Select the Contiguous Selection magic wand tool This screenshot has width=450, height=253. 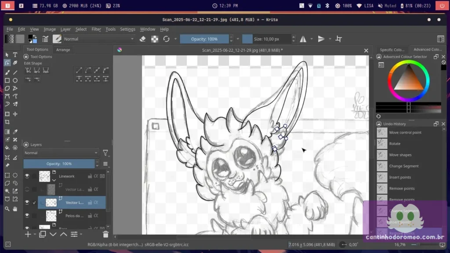coord(7,191)
